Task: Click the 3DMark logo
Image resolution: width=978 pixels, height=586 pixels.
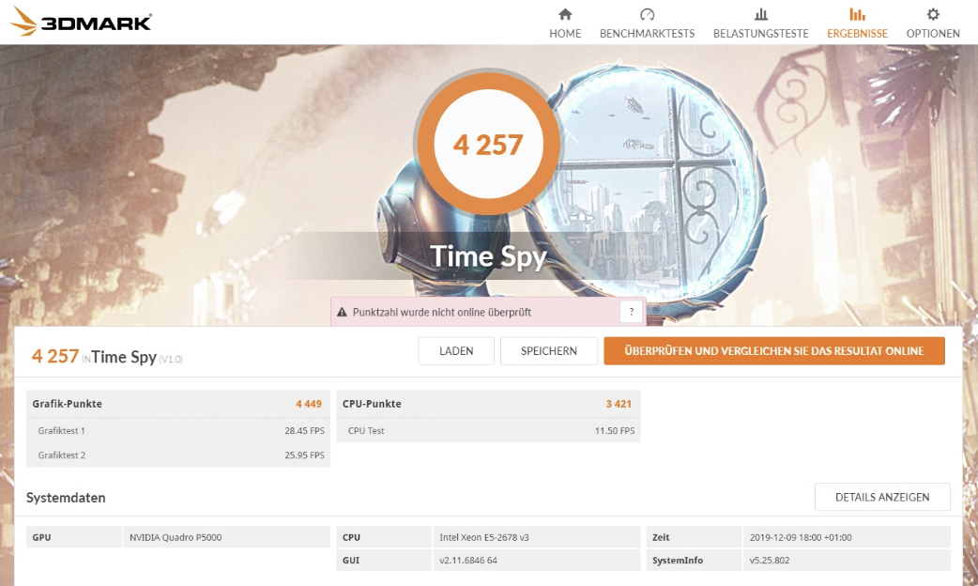Action: 81,22
